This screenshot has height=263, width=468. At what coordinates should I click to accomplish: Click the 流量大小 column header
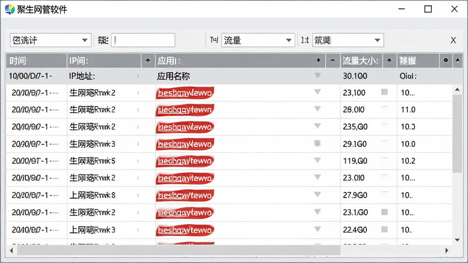pos(361,61)
